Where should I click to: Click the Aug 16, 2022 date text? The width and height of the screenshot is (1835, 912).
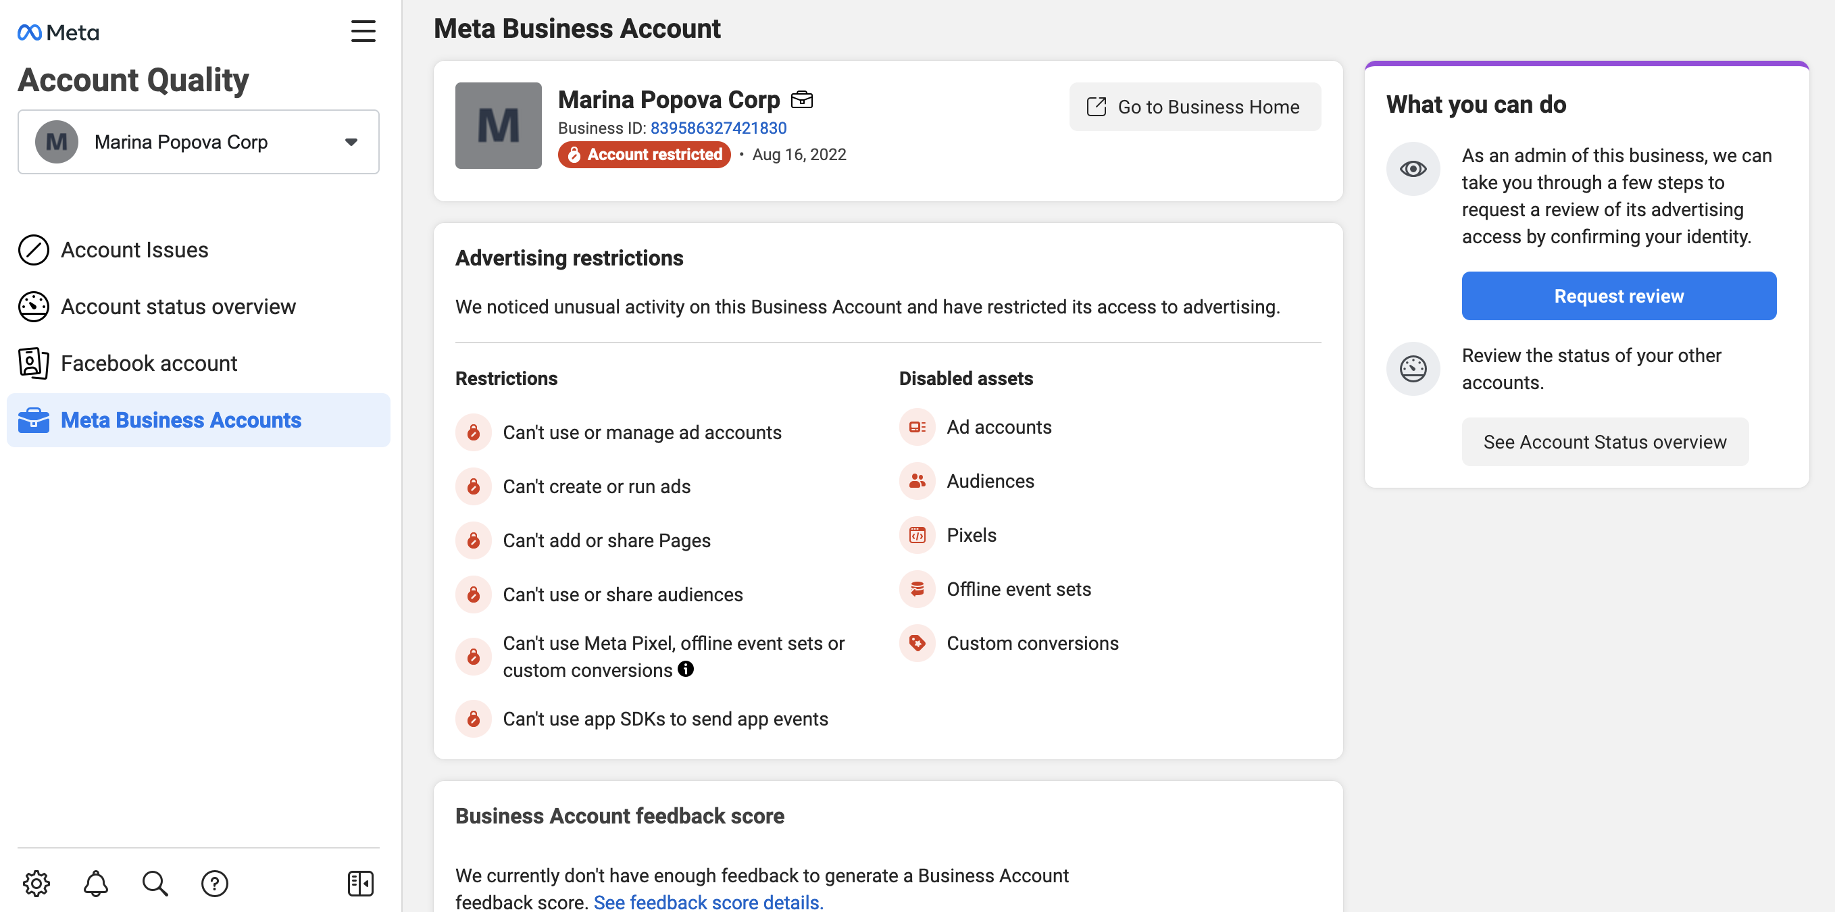[799, 155]
